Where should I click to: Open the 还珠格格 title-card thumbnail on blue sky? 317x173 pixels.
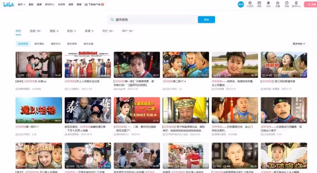[x=39, y=110]
